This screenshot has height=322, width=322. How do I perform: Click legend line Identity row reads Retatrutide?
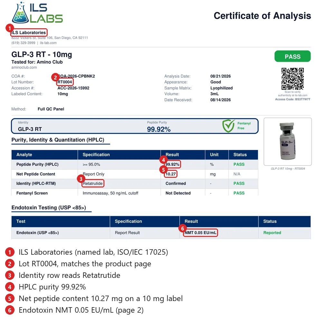[x=70, y=275]
